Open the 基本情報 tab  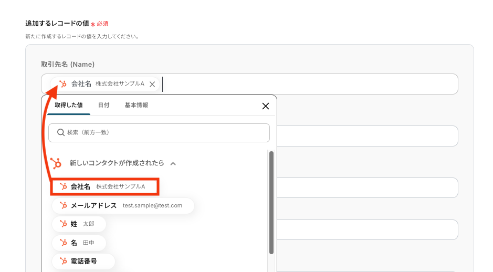136,105
